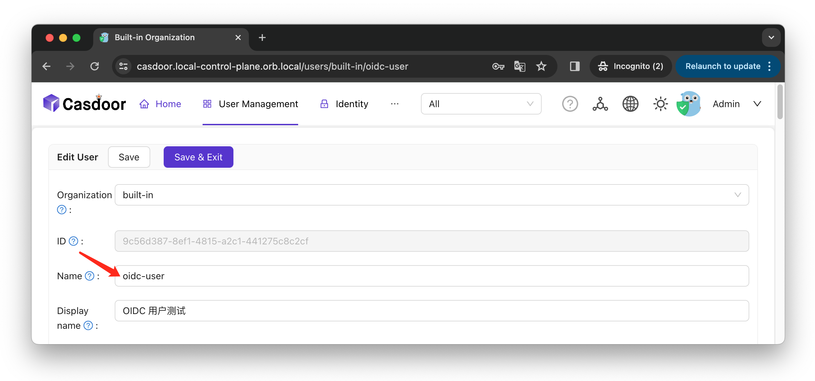Click the Casdoor logo
This screenshot has width=815, height=381.
point(85,103)
